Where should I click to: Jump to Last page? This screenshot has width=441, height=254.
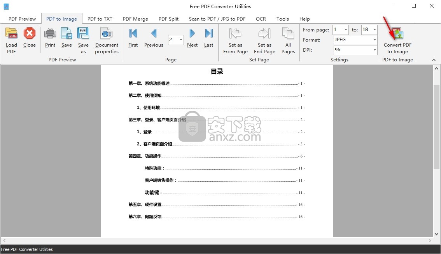tap(209, 38)
